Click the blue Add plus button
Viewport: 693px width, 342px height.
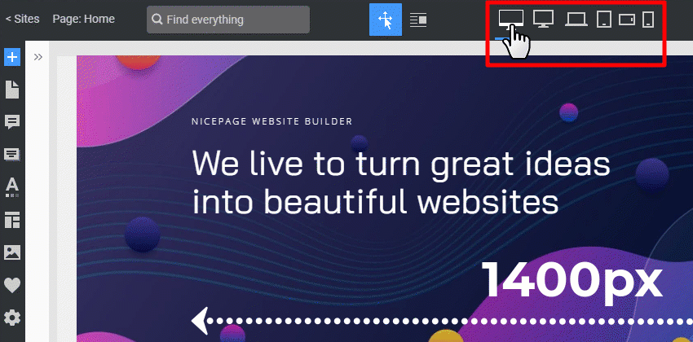coord(12,57)
